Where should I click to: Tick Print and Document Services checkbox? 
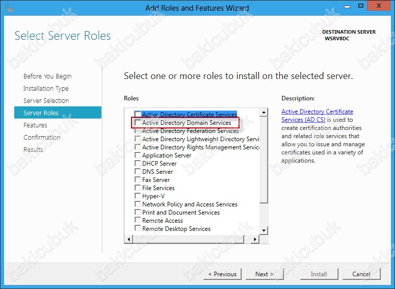coord(138,212)
